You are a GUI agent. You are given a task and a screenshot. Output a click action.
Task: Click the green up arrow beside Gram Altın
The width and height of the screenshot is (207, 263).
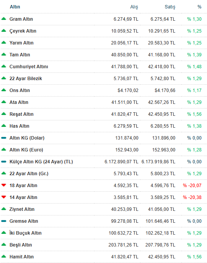point(3,19)
